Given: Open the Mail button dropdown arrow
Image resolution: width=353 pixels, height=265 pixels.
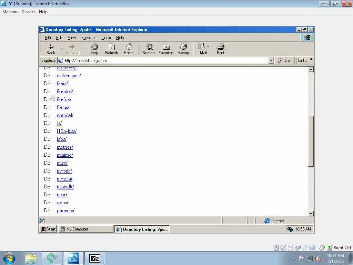Looking at the screenshot, I should click(208, 47).
